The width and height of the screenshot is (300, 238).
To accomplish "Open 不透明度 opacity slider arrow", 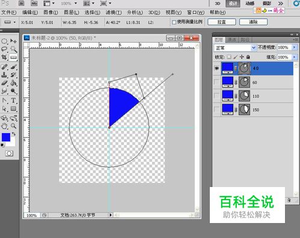I will [294, 47].
